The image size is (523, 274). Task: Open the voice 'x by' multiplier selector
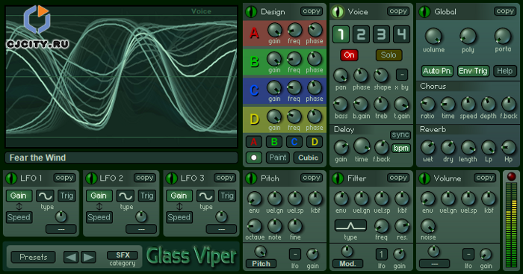pyautogui.click(x=402, y=75)
